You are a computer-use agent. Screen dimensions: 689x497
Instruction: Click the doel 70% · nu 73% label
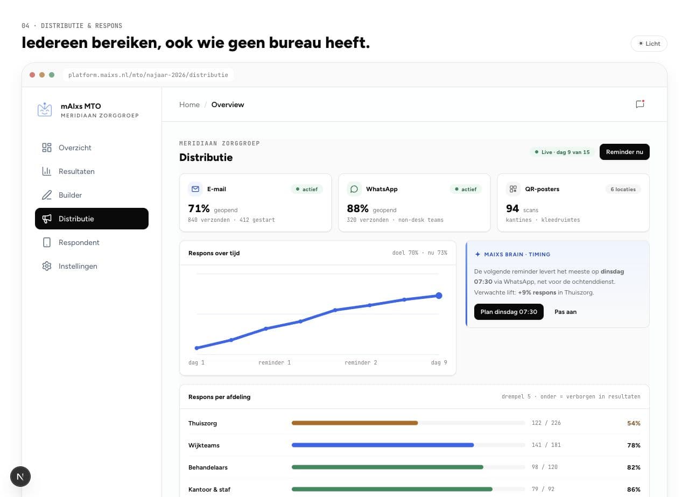pyautogui.click(x=420, y=253)
